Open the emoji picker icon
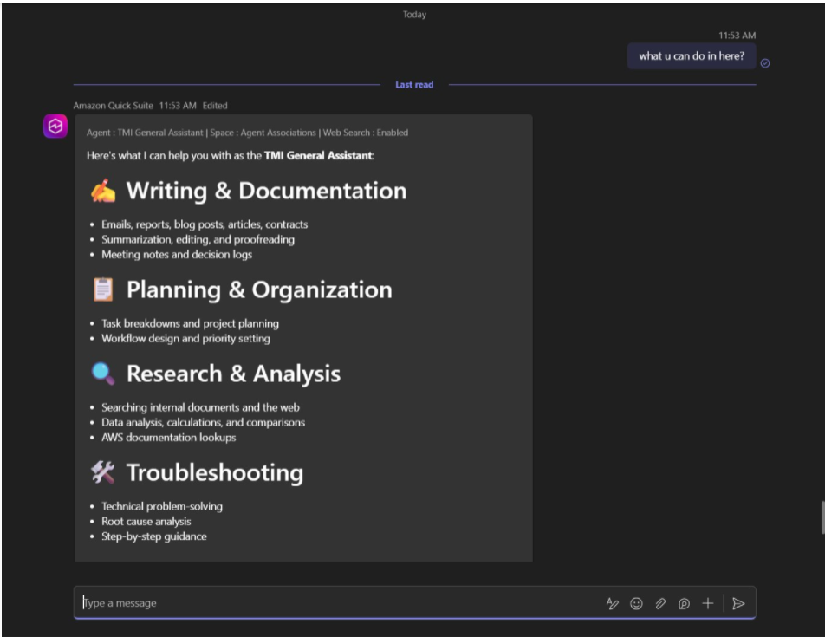Image resolution: width=825 pixels, height=637 pixels. 636,603
